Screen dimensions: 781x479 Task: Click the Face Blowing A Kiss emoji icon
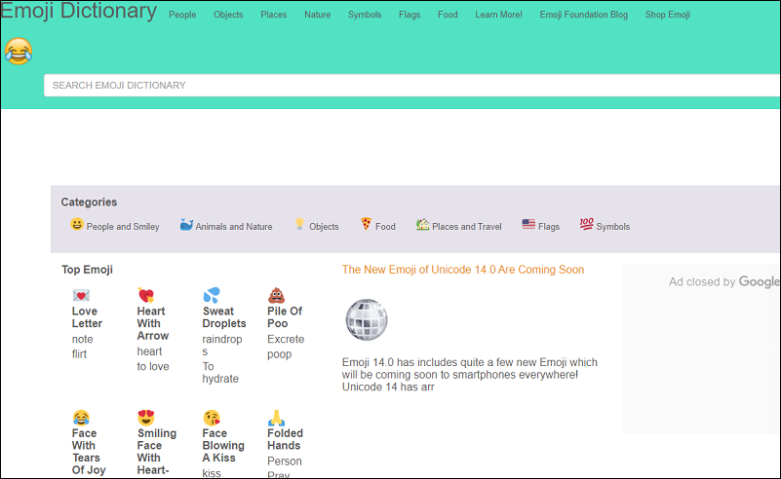[212, 418]
